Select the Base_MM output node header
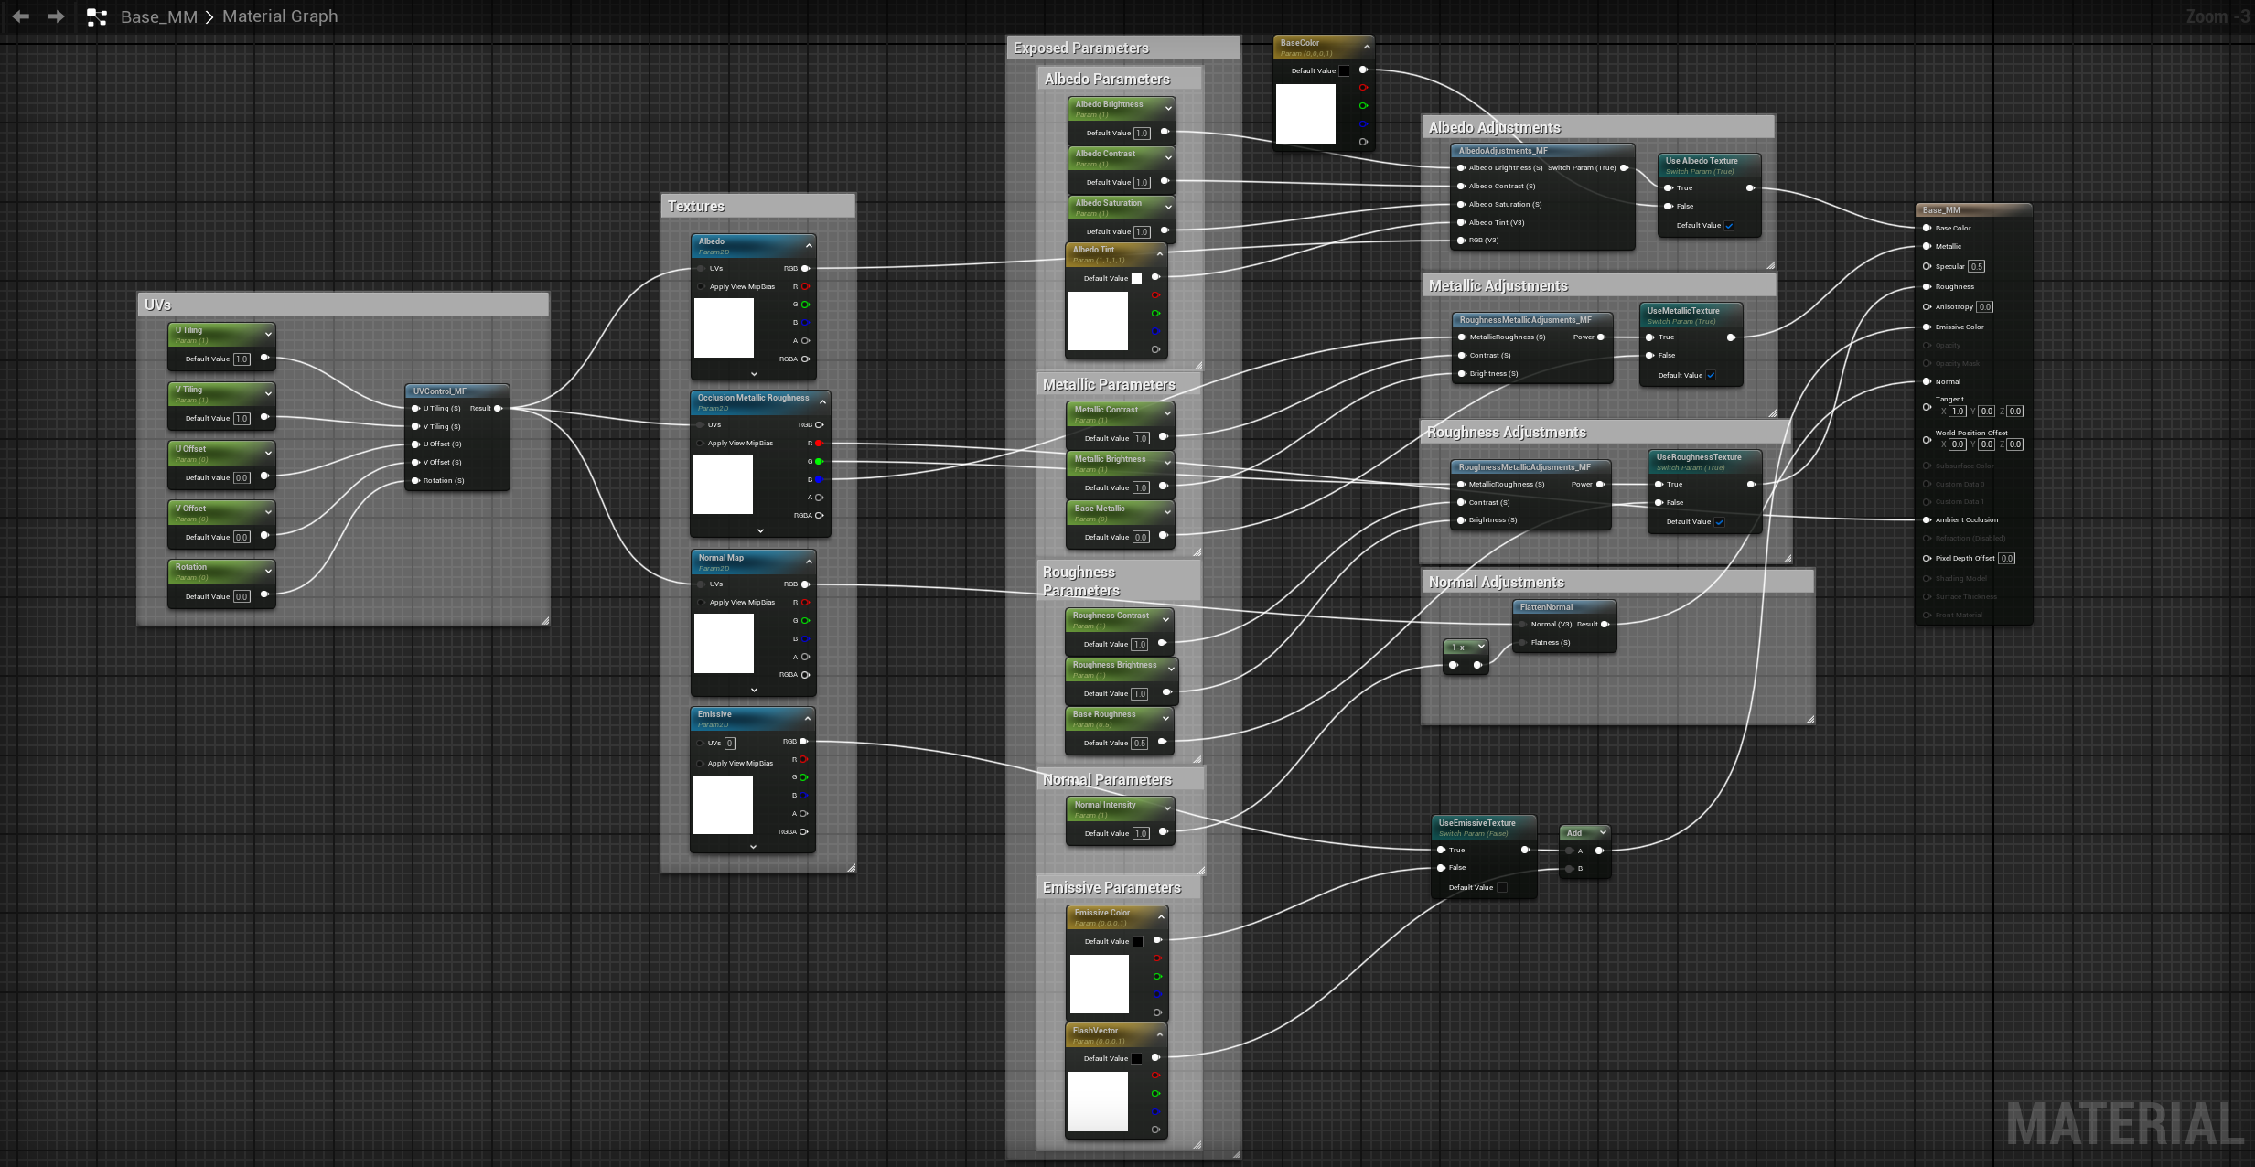 click(x=1973, y=209)
